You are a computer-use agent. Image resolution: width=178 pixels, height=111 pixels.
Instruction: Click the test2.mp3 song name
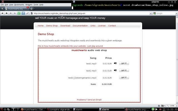pyautogui.click(x=91, y=71)
